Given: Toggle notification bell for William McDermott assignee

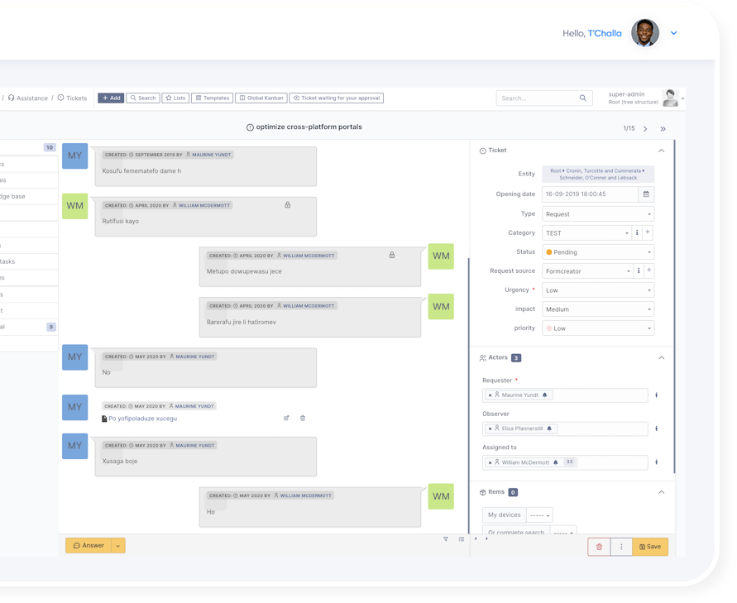Looking at the screenshot, I should coord(556,462).
